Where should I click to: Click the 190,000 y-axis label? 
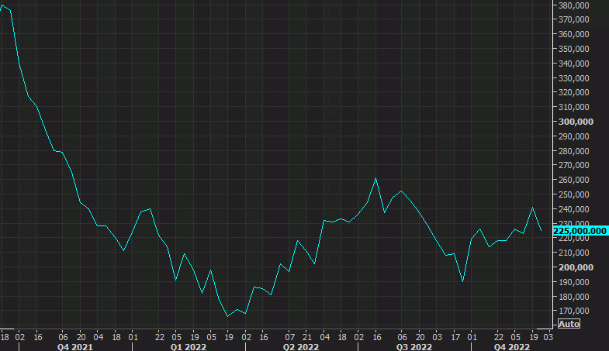573,282
